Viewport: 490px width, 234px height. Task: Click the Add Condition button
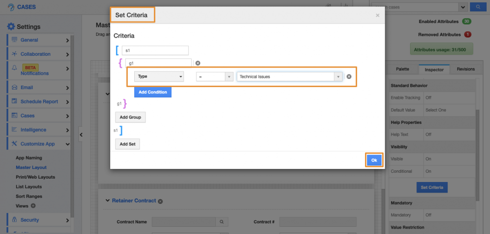pyautogui.click(x=153, y=92)
